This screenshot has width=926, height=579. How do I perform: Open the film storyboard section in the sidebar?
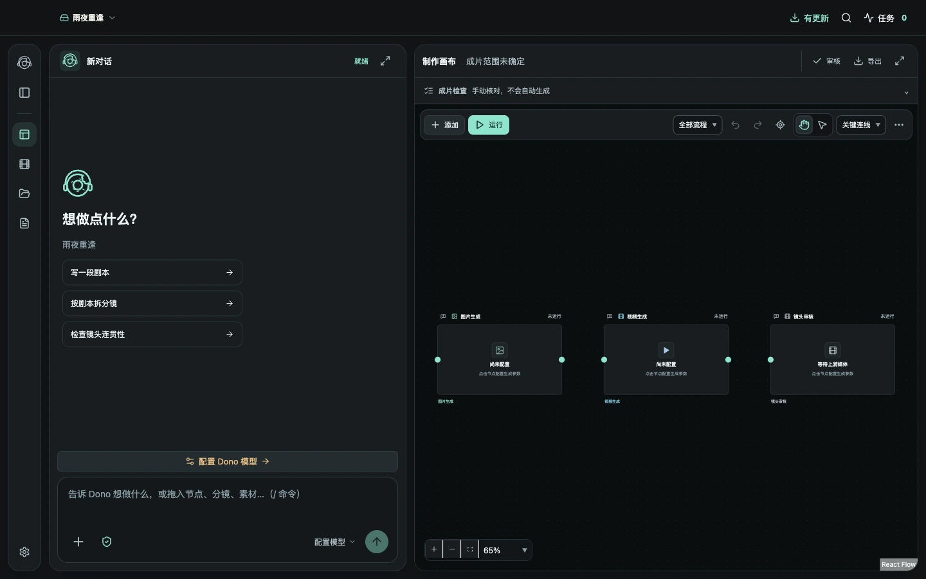click(24, 164)
